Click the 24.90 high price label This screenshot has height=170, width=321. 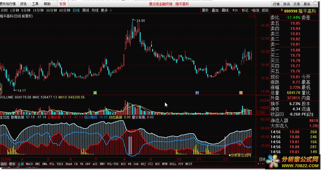click(141, 21)
